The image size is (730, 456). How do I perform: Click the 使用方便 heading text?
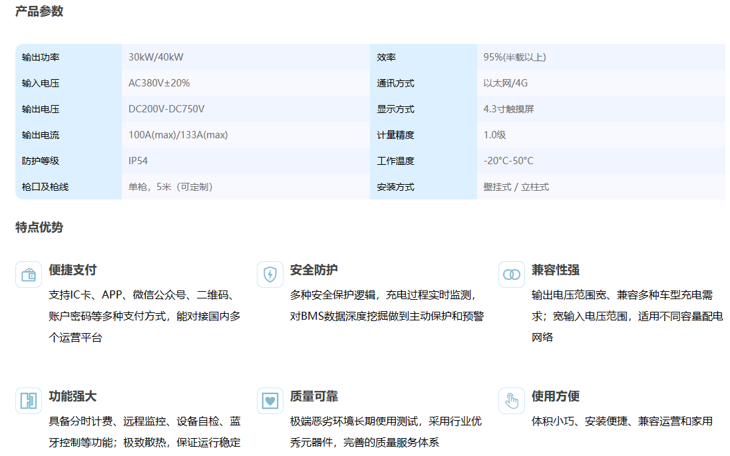(x=556, y=396)
